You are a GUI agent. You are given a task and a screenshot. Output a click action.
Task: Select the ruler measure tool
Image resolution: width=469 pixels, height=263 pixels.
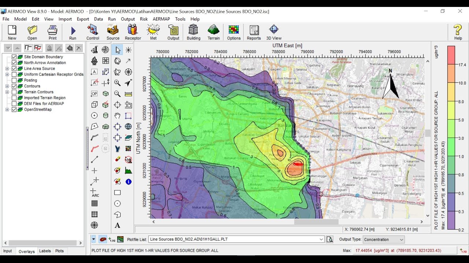[x=128, y=94]
